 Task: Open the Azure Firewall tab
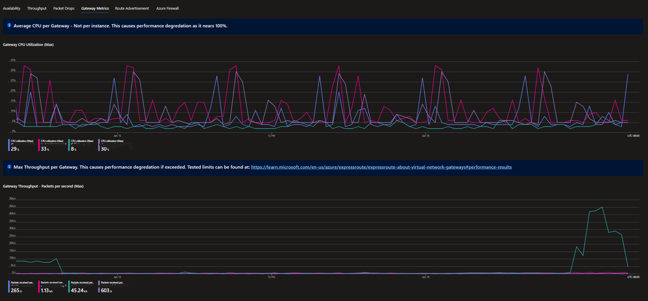coord(167,8)
